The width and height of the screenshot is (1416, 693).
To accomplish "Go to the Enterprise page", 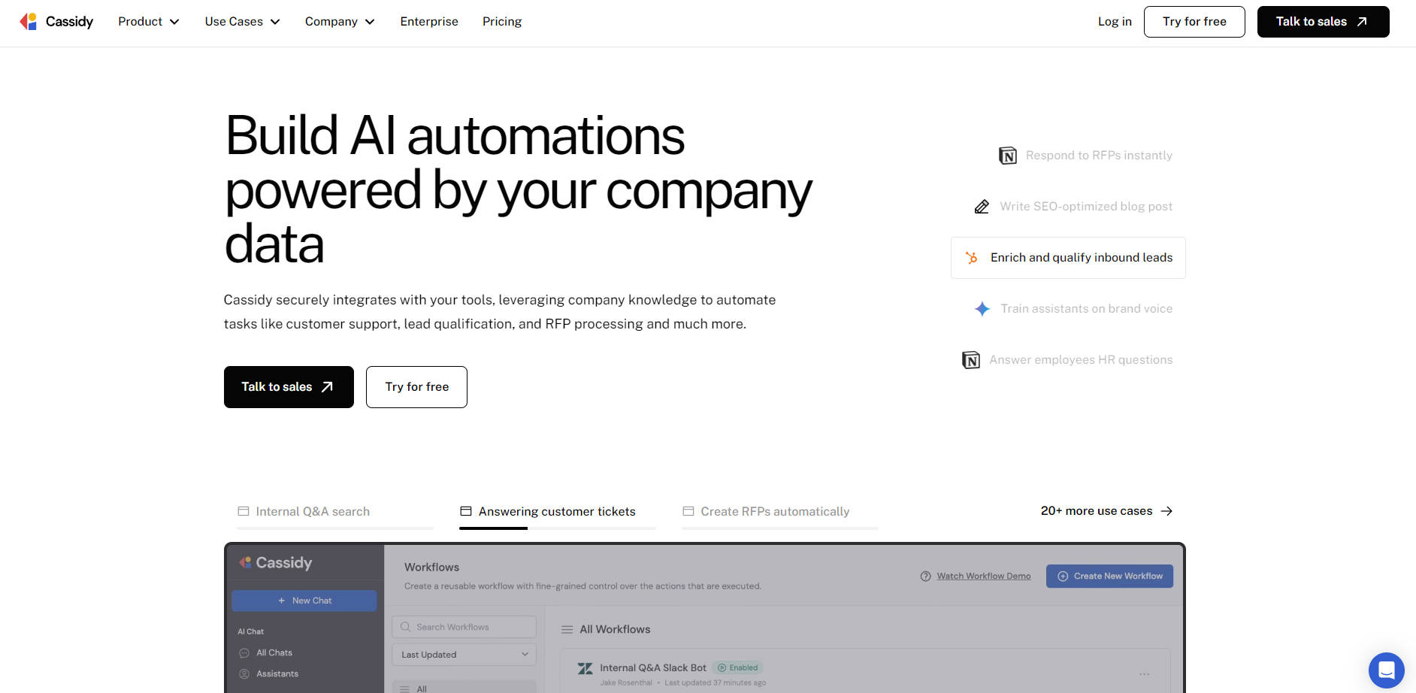I will click(x=429, y=22).
